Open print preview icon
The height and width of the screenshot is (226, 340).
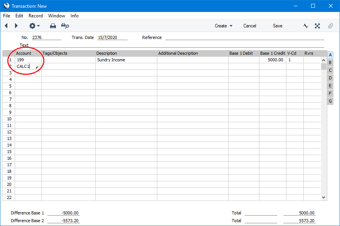[x=65, y=26]
